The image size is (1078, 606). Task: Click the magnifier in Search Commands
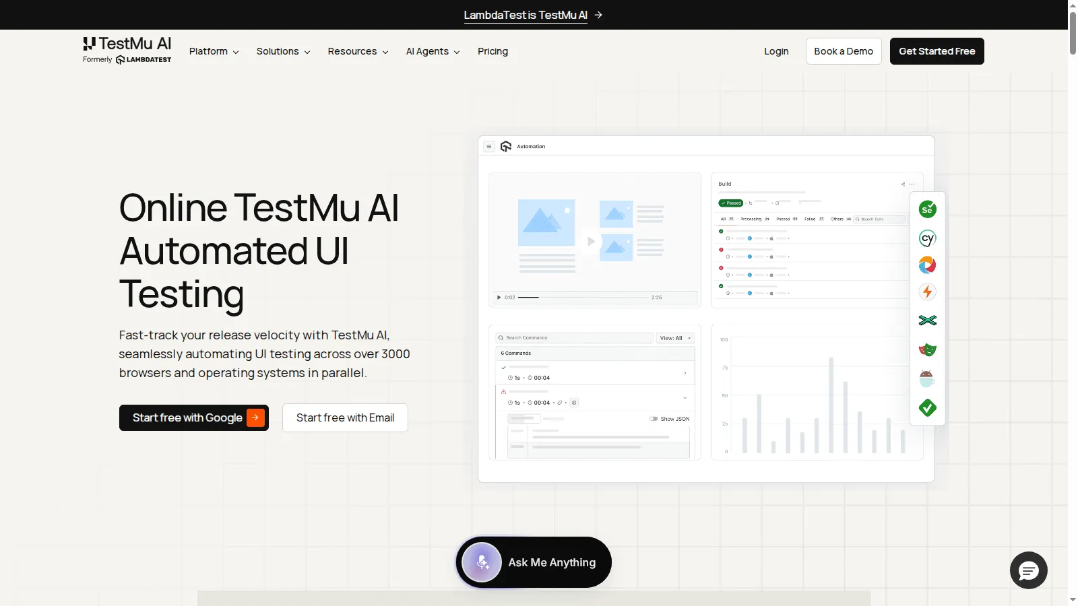(x=501, y=338)
